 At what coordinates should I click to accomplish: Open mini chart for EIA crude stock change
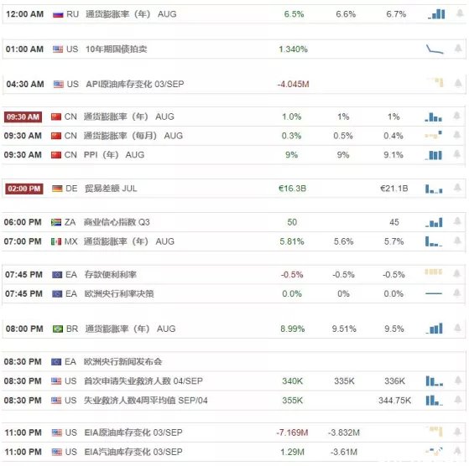[434, 432]
